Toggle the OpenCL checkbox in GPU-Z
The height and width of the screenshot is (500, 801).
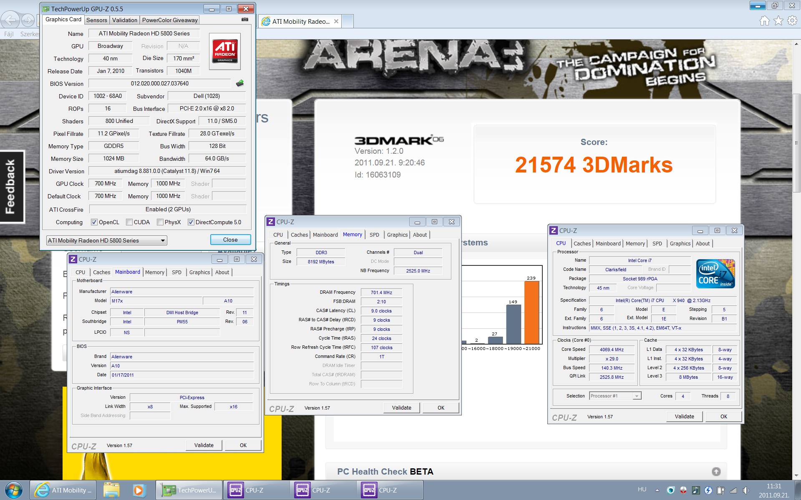(x=94, y=222)
